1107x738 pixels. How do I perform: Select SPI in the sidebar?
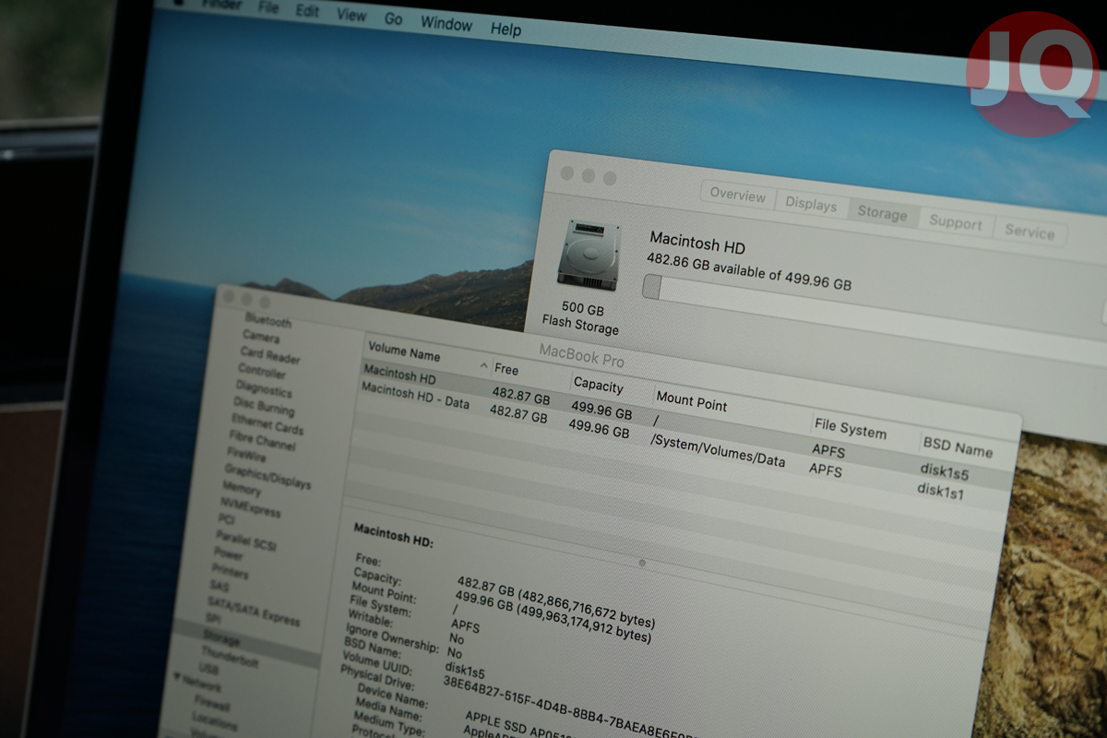tap(213, 618)
